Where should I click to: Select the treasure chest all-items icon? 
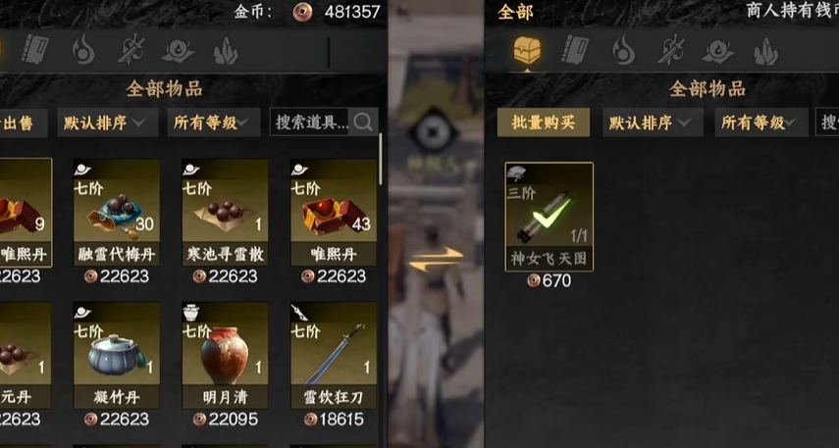coord(527,50)
